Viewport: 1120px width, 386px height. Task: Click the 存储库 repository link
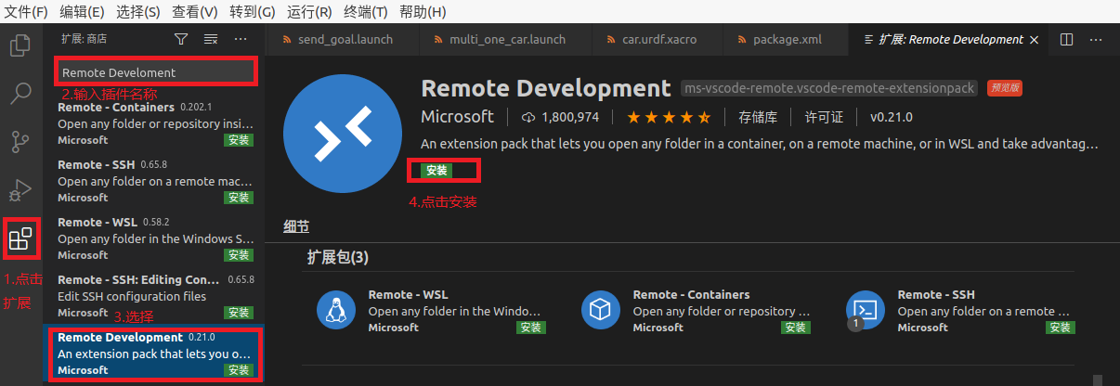(x=758, y=117)
